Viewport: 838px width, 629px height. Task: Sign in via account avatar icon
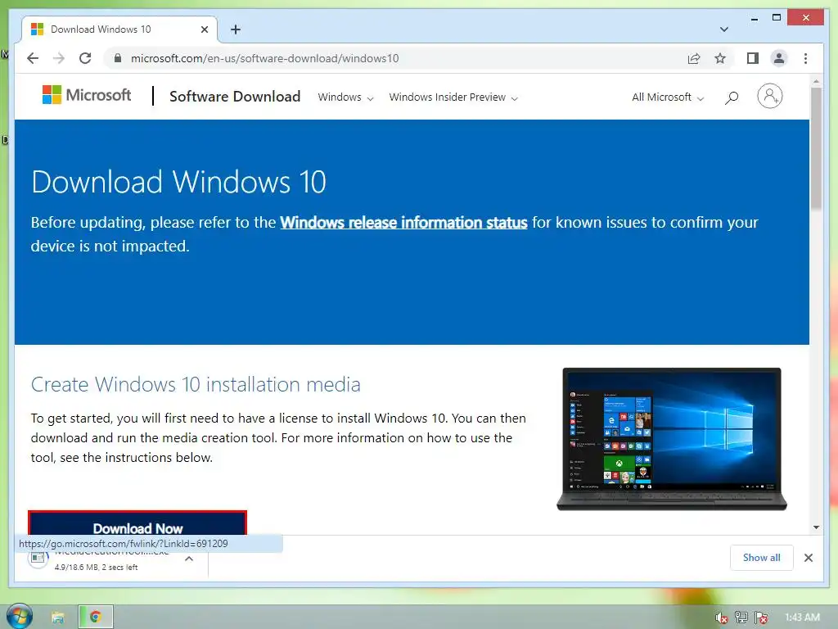click(769, 97)
